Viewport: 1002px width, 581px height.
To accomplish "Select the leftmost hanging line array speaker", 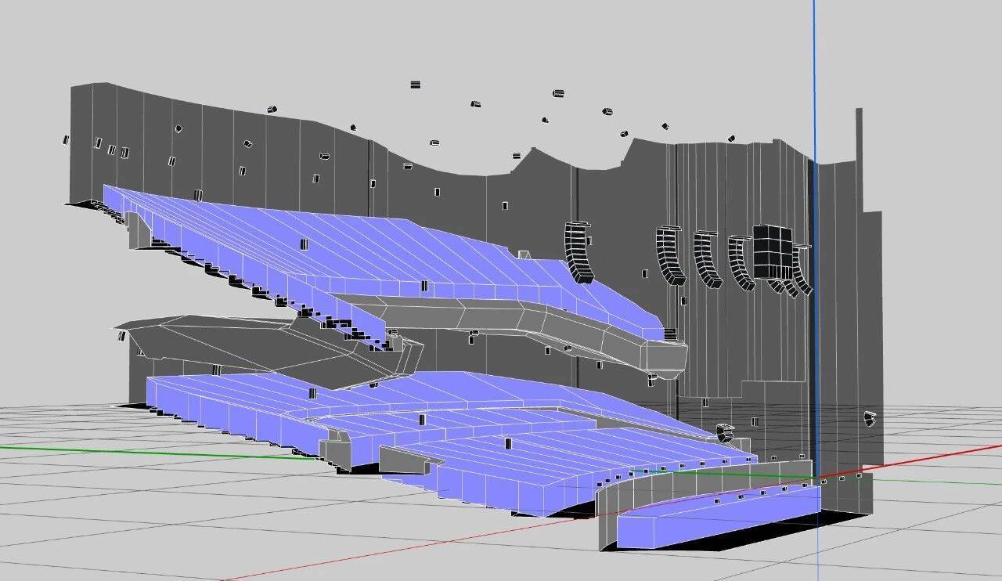I will click(x=578, y=252).
